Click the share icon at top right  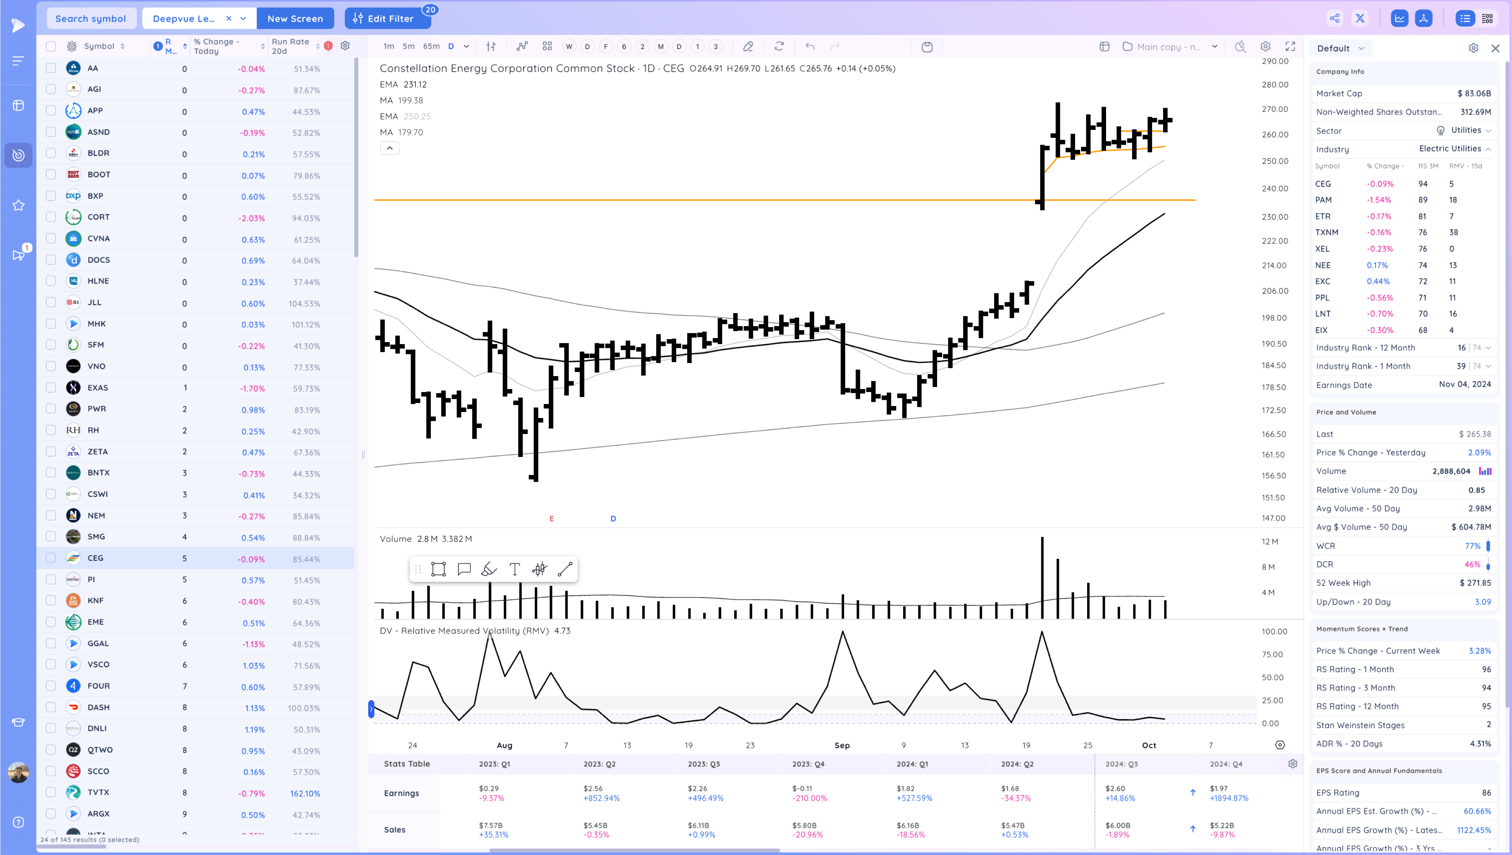pos(1335,18)
